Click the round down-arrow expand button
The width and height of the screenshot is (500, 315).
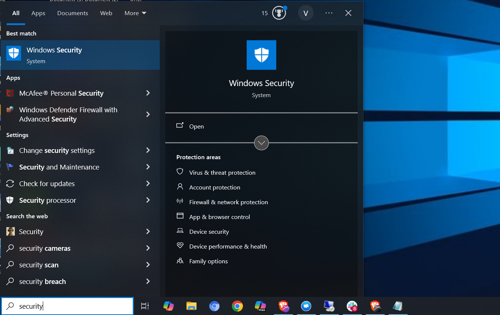tap(261, 143)
